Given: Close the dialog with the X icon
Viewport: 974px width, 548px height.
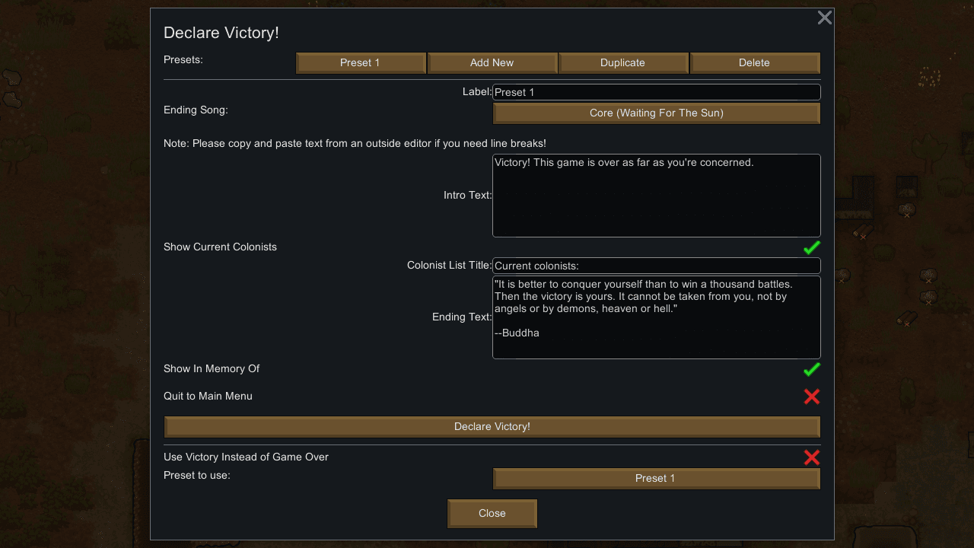Looking at the screenshot, I should (825, 18).
